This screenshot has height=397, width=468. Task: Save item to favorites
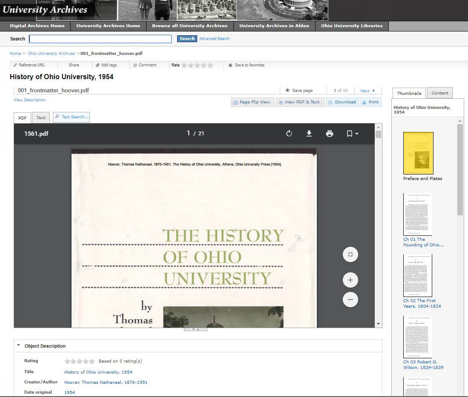(x=247, y=65)
